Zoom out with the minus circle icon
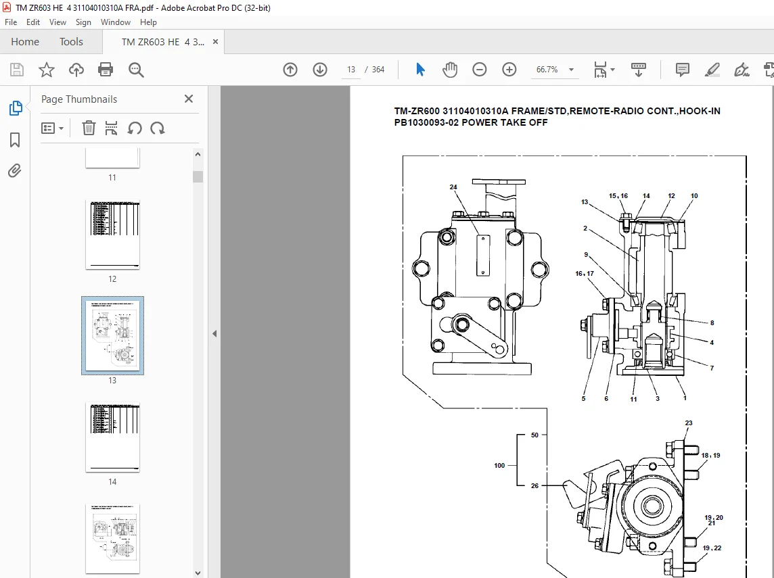This screenshot has height=578, width=774. (479, 70)
